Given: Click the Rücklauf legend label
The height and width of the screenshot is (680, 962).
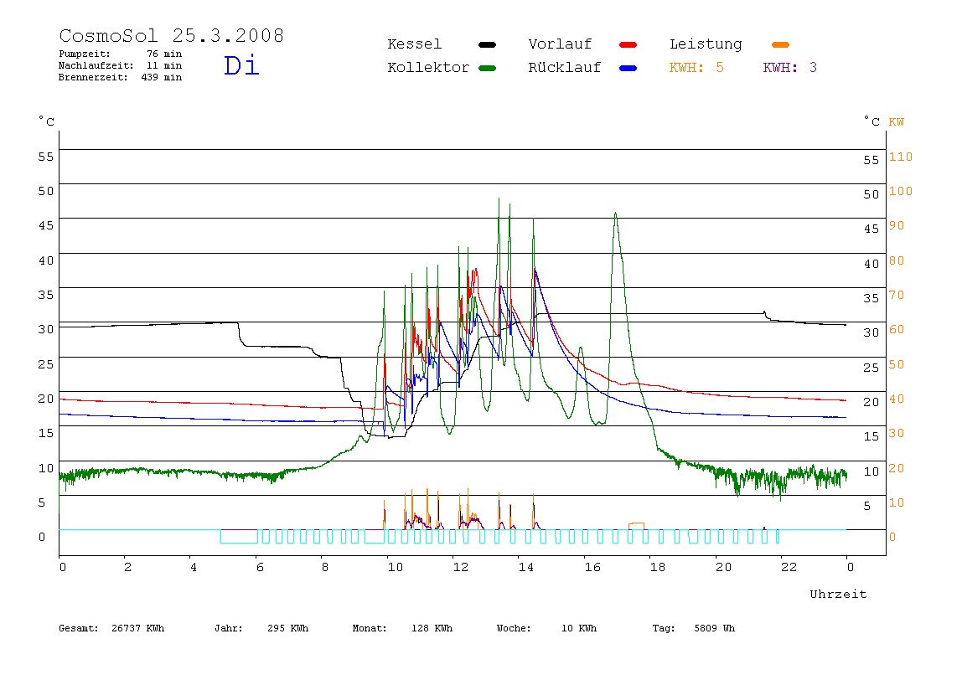Looking at the screenshot, I should click(x=565, y=68).
